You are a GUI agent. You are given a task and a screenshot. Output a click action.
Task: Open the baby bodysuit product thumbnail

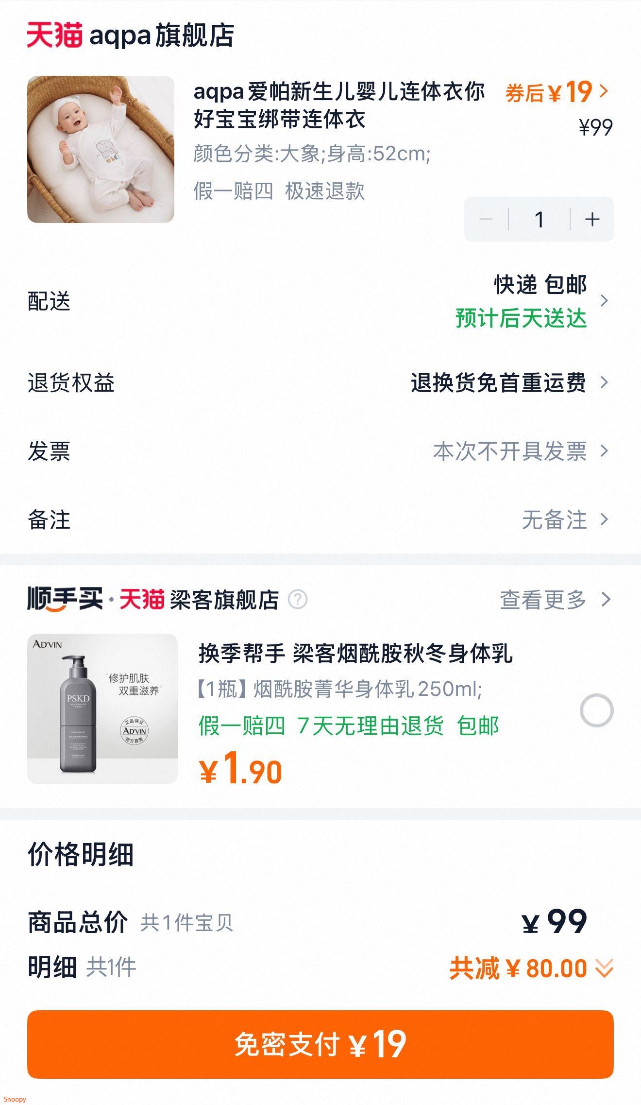[101, 149]
